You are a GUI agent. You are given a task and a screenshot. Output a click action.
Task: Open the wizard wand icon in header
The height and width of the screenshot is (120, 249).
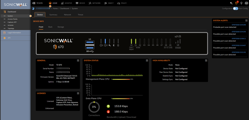[x=231, y=3]
